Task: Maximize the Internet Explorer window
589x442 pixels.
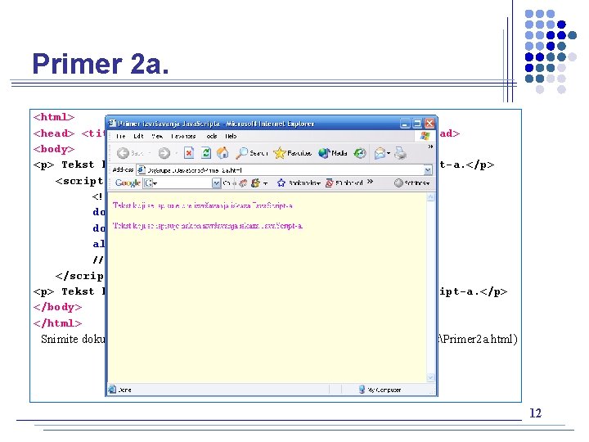Action: point(417,124)
